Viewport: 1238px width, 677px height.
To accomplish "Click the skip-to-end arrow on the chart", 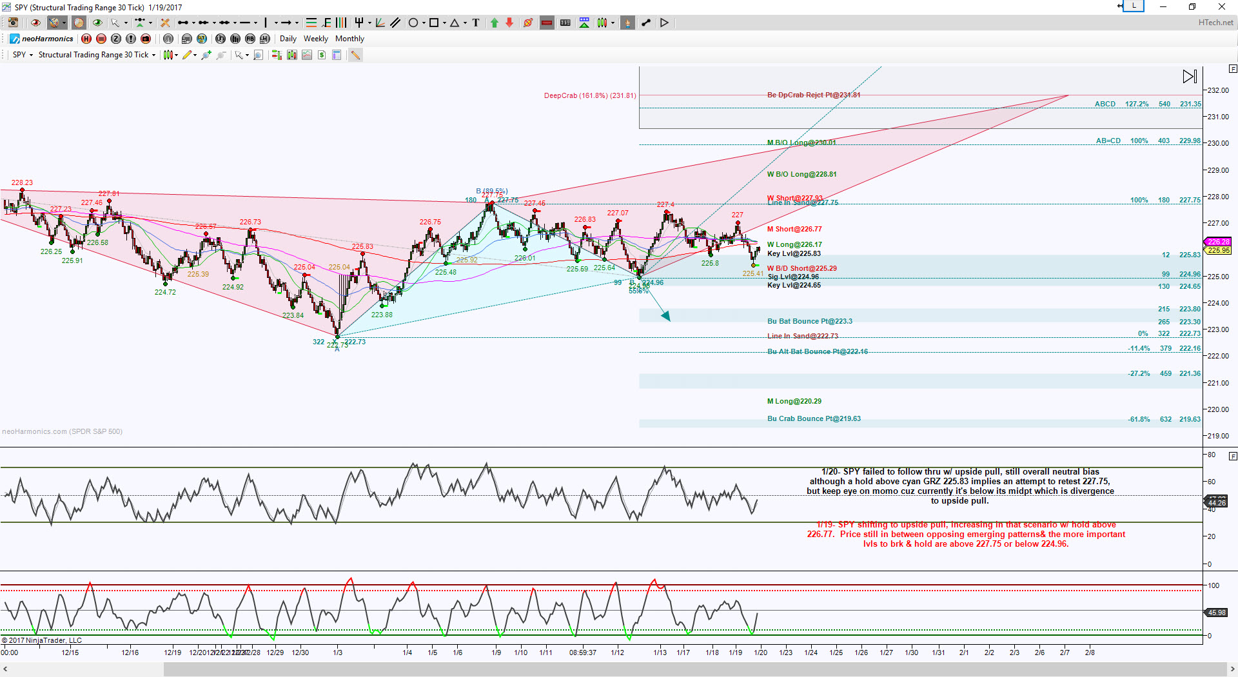I will 1190,77.
